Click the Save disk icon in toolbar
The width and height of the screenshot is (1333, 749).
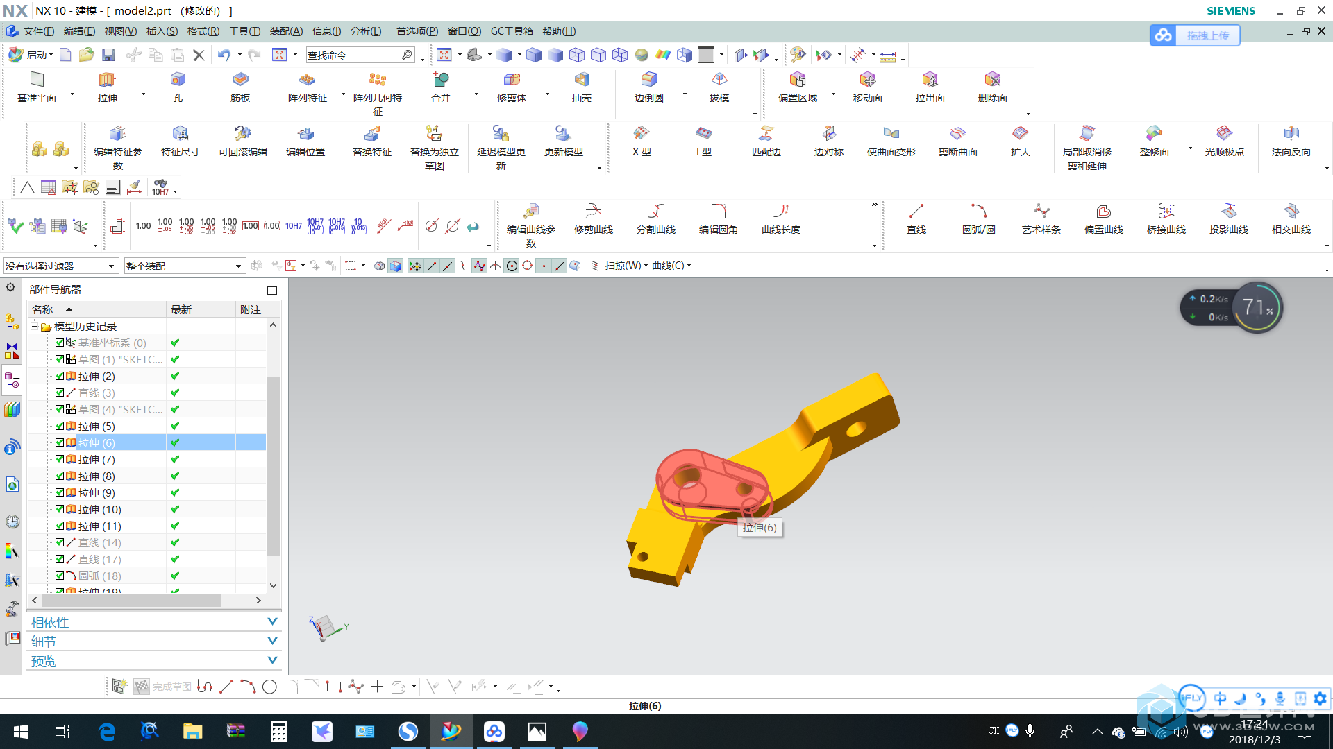[108, 55]
